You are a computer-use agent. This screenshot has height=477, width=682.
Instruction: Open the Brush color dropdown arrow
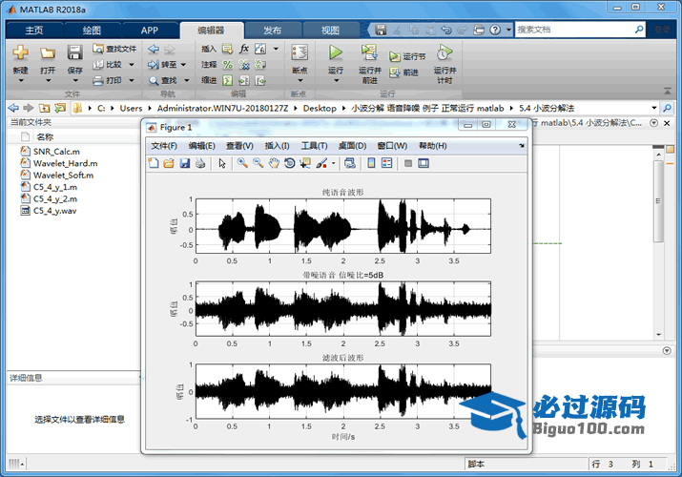click(x=334, y=163)
